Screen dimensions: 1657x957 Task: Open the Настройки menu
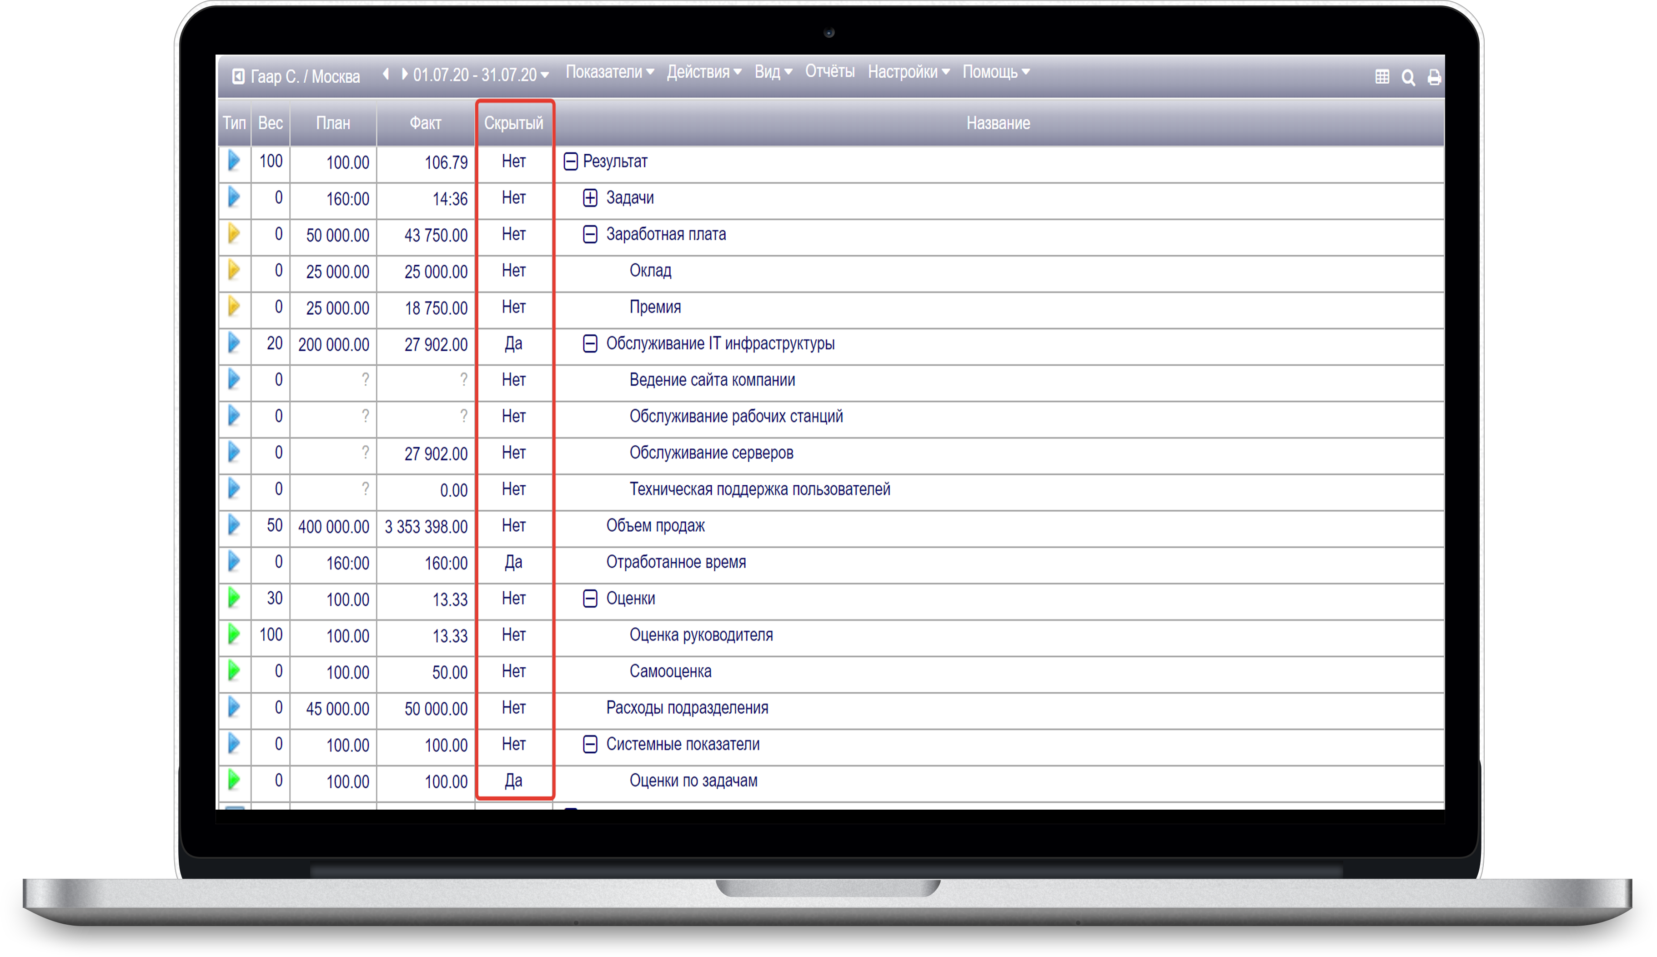point(909,72)
